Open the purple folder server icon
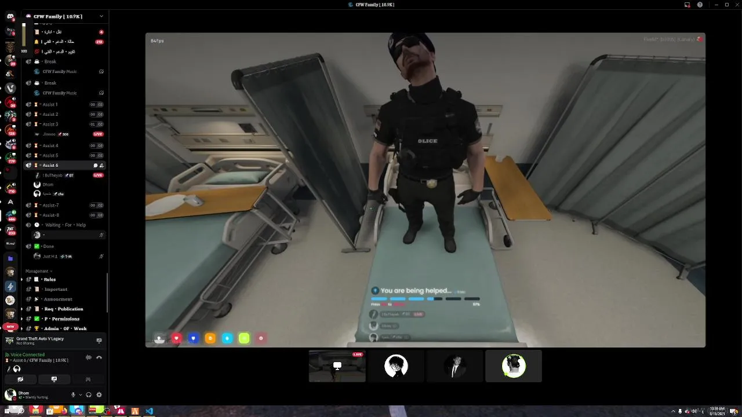 [x=10, y=258]
